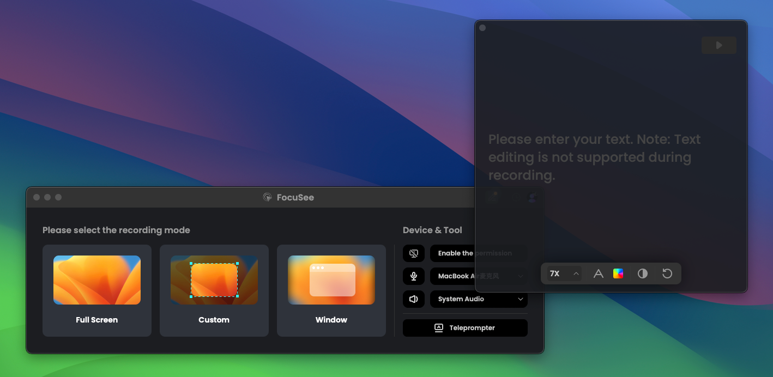Click the half-circle opacity icon
This screenshot has width=773, height=377.
pyautogui.click(x=643, y=273)
